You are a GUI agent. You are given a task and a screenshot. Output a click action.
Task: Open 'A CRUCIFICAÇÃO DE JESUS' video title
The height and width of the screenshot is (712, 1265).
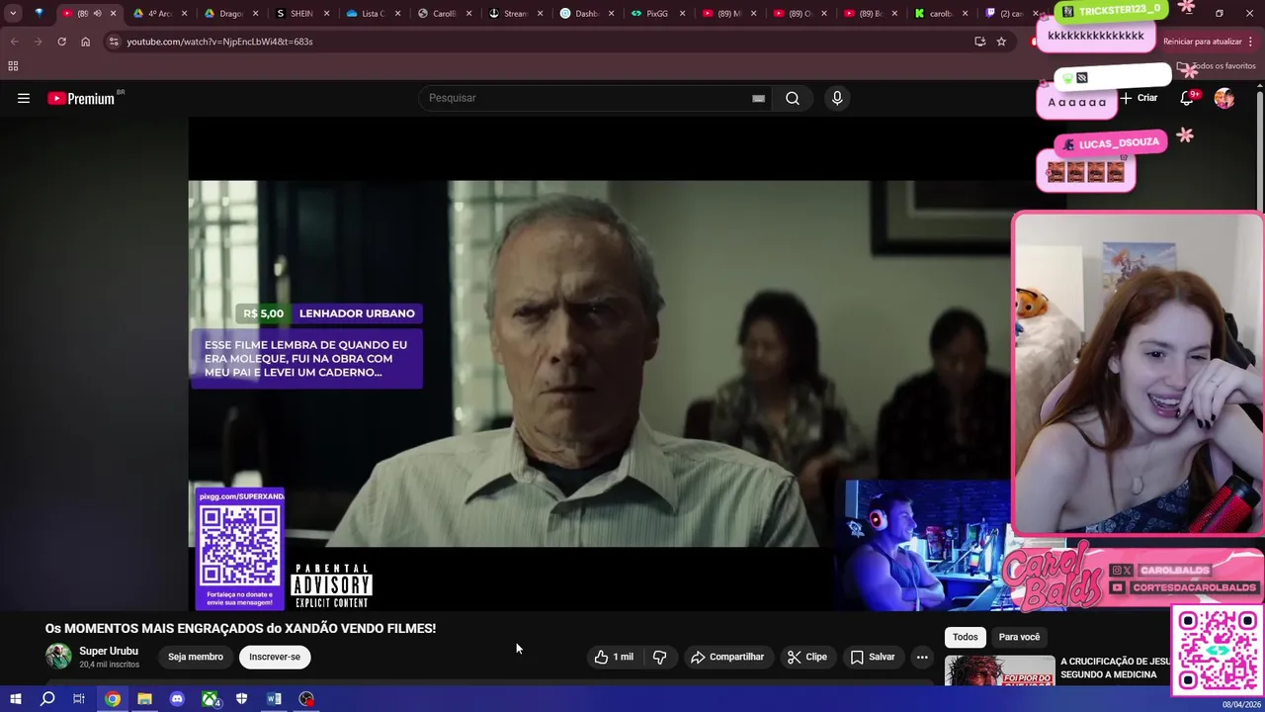point(1115,667)
